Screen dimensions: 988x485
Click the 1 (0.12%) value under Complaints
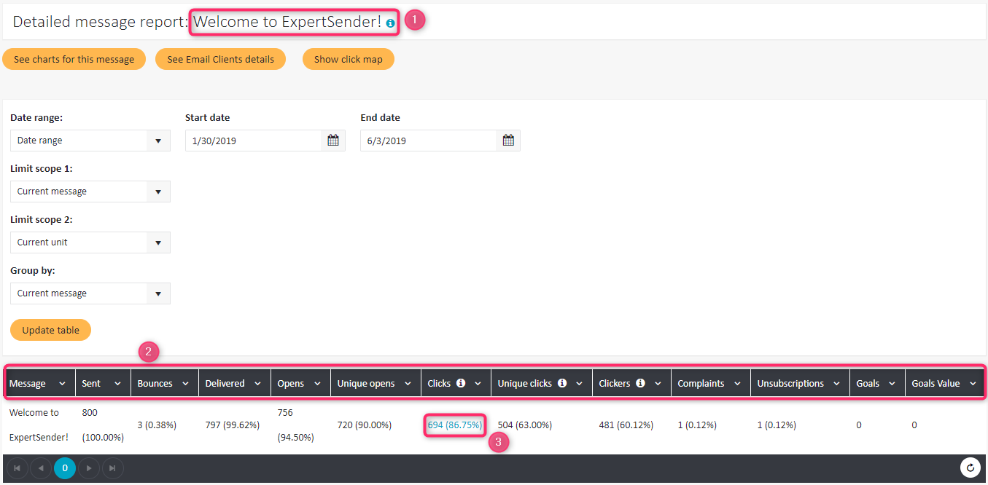click(697, 425)
